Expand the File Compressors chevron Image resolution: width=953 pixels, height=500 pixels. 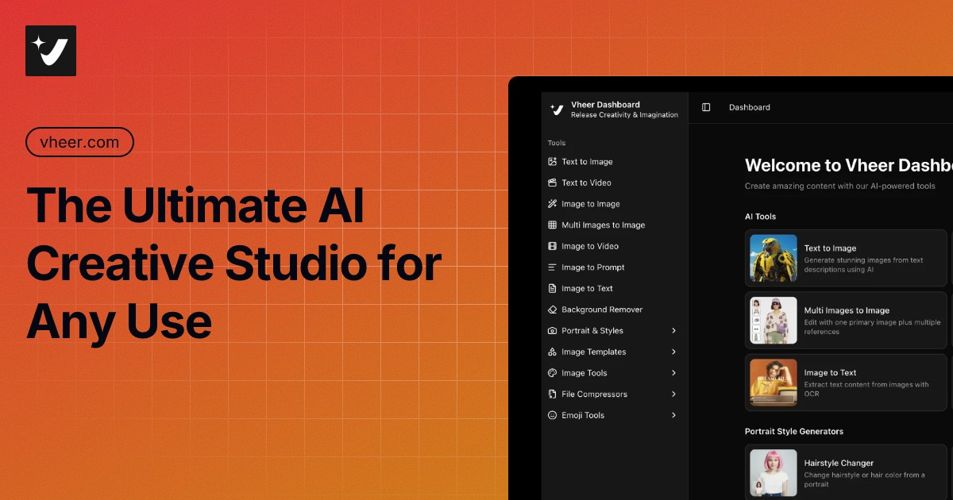[x=673, y=394]
